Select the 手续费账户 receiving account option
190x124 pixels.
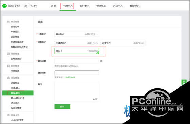[77, 43]
